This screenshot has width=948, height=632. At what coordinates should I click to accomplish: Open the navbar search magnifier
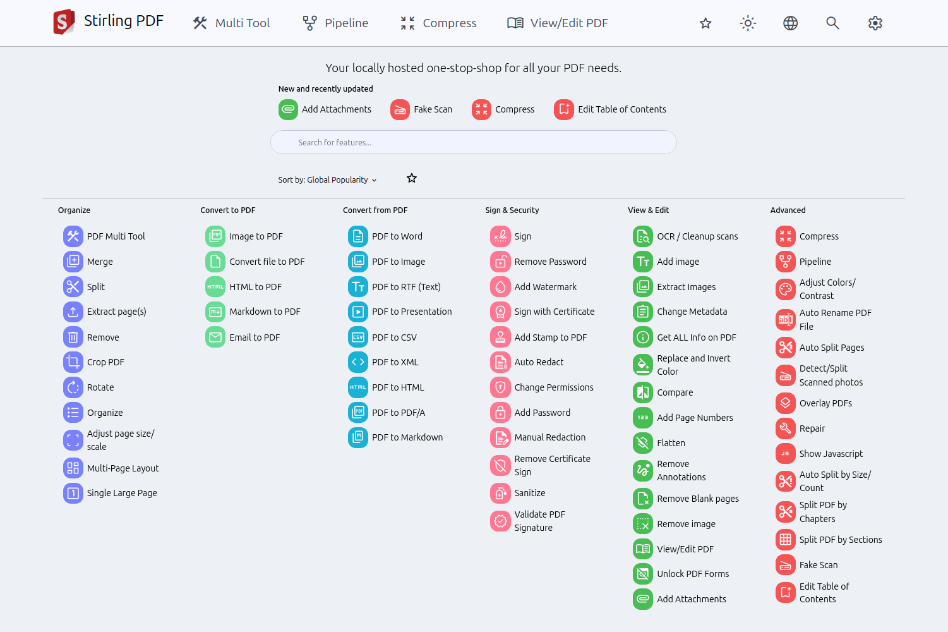coord(832,23)
